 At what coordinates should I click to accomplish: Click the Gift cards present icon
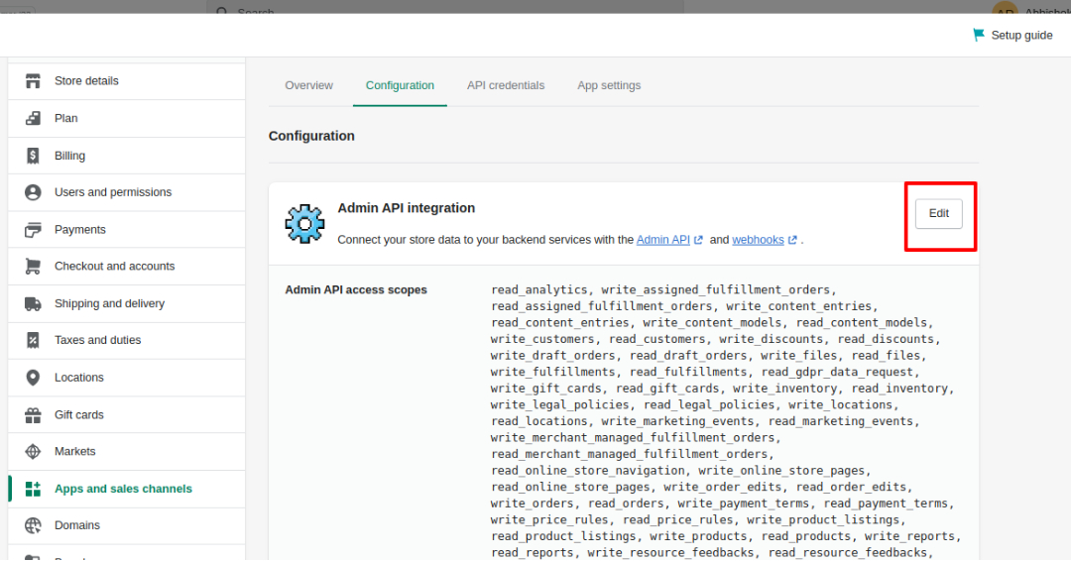pos(33,415)
